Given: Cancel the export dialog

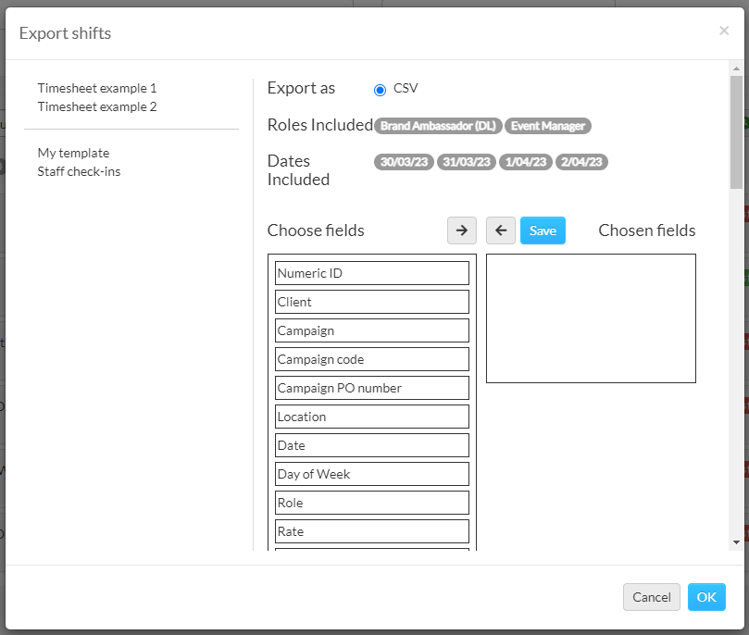Looking at the screenshot, I should [x=652, y=597].
